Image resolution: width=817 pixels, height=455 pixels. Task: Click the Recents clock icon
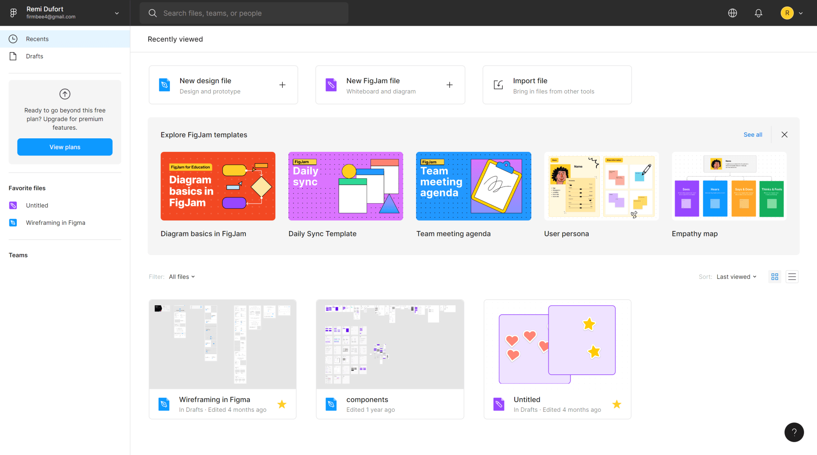tap(13, 39)
